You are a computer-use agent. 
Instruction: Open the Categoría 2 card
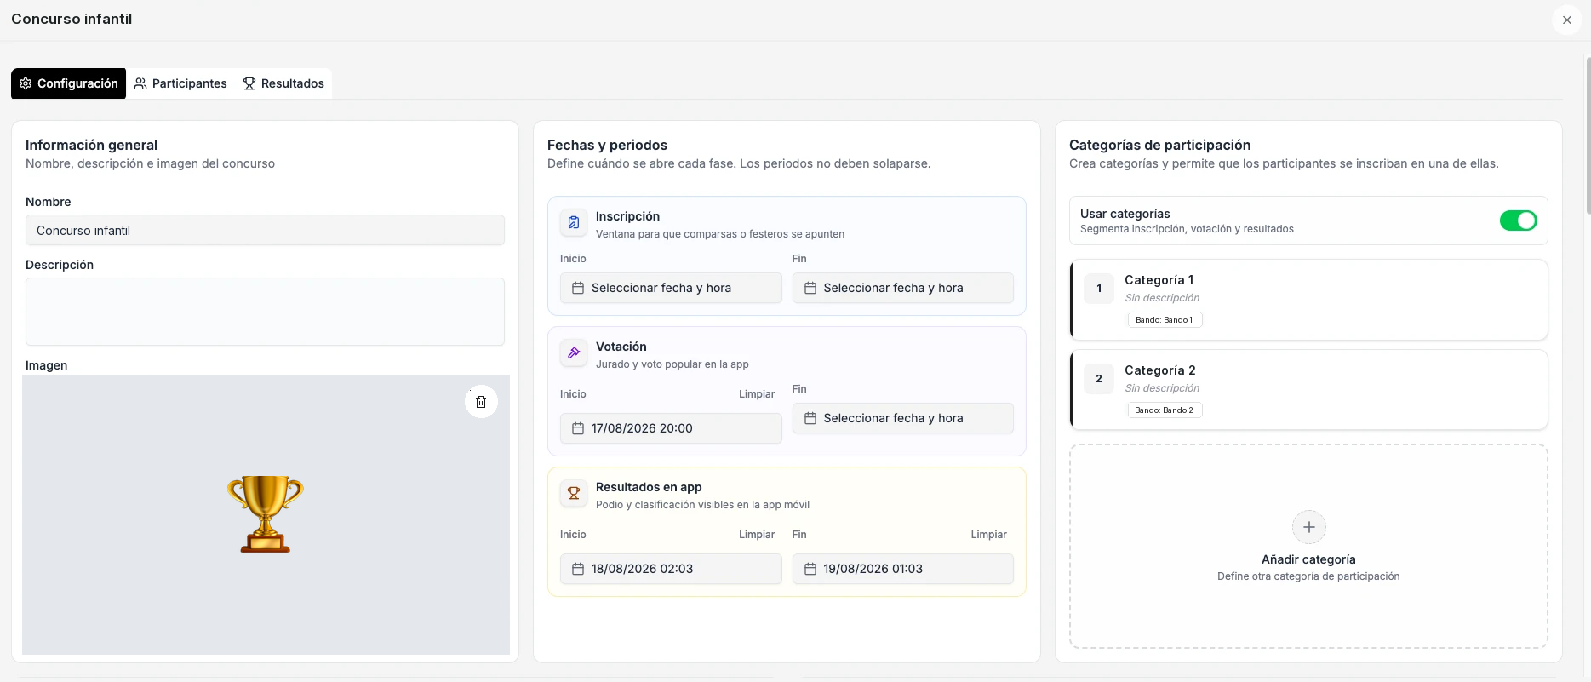(x=1308, y=390)
